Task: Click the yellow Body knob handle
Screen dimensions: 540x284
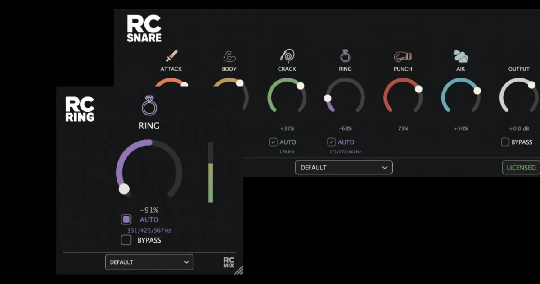Action: (x=240, y=83)
